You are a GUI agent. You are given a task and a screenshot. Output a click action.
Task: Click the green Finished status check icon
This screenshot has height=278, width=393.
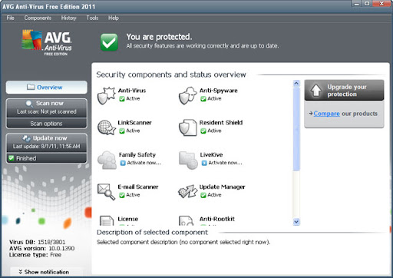[x=11, y=157]
